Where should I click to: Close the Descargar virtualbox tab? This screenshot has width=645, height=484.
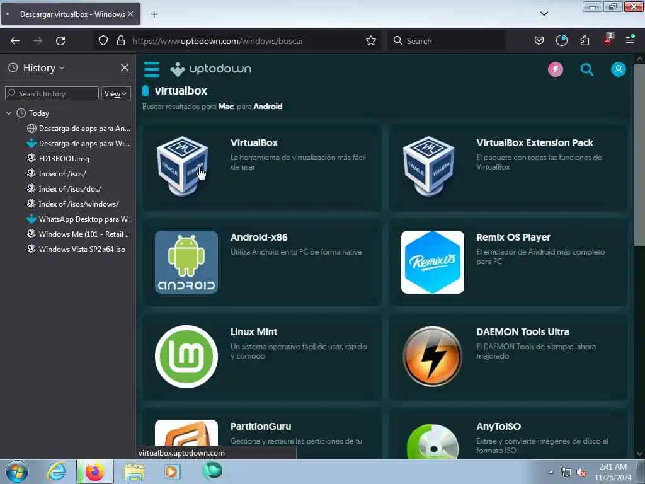coord(130,14)
